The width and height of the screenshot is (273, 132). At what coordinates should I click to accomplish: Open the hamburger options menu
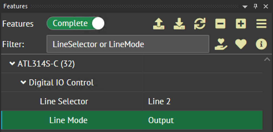pos(261,24)
